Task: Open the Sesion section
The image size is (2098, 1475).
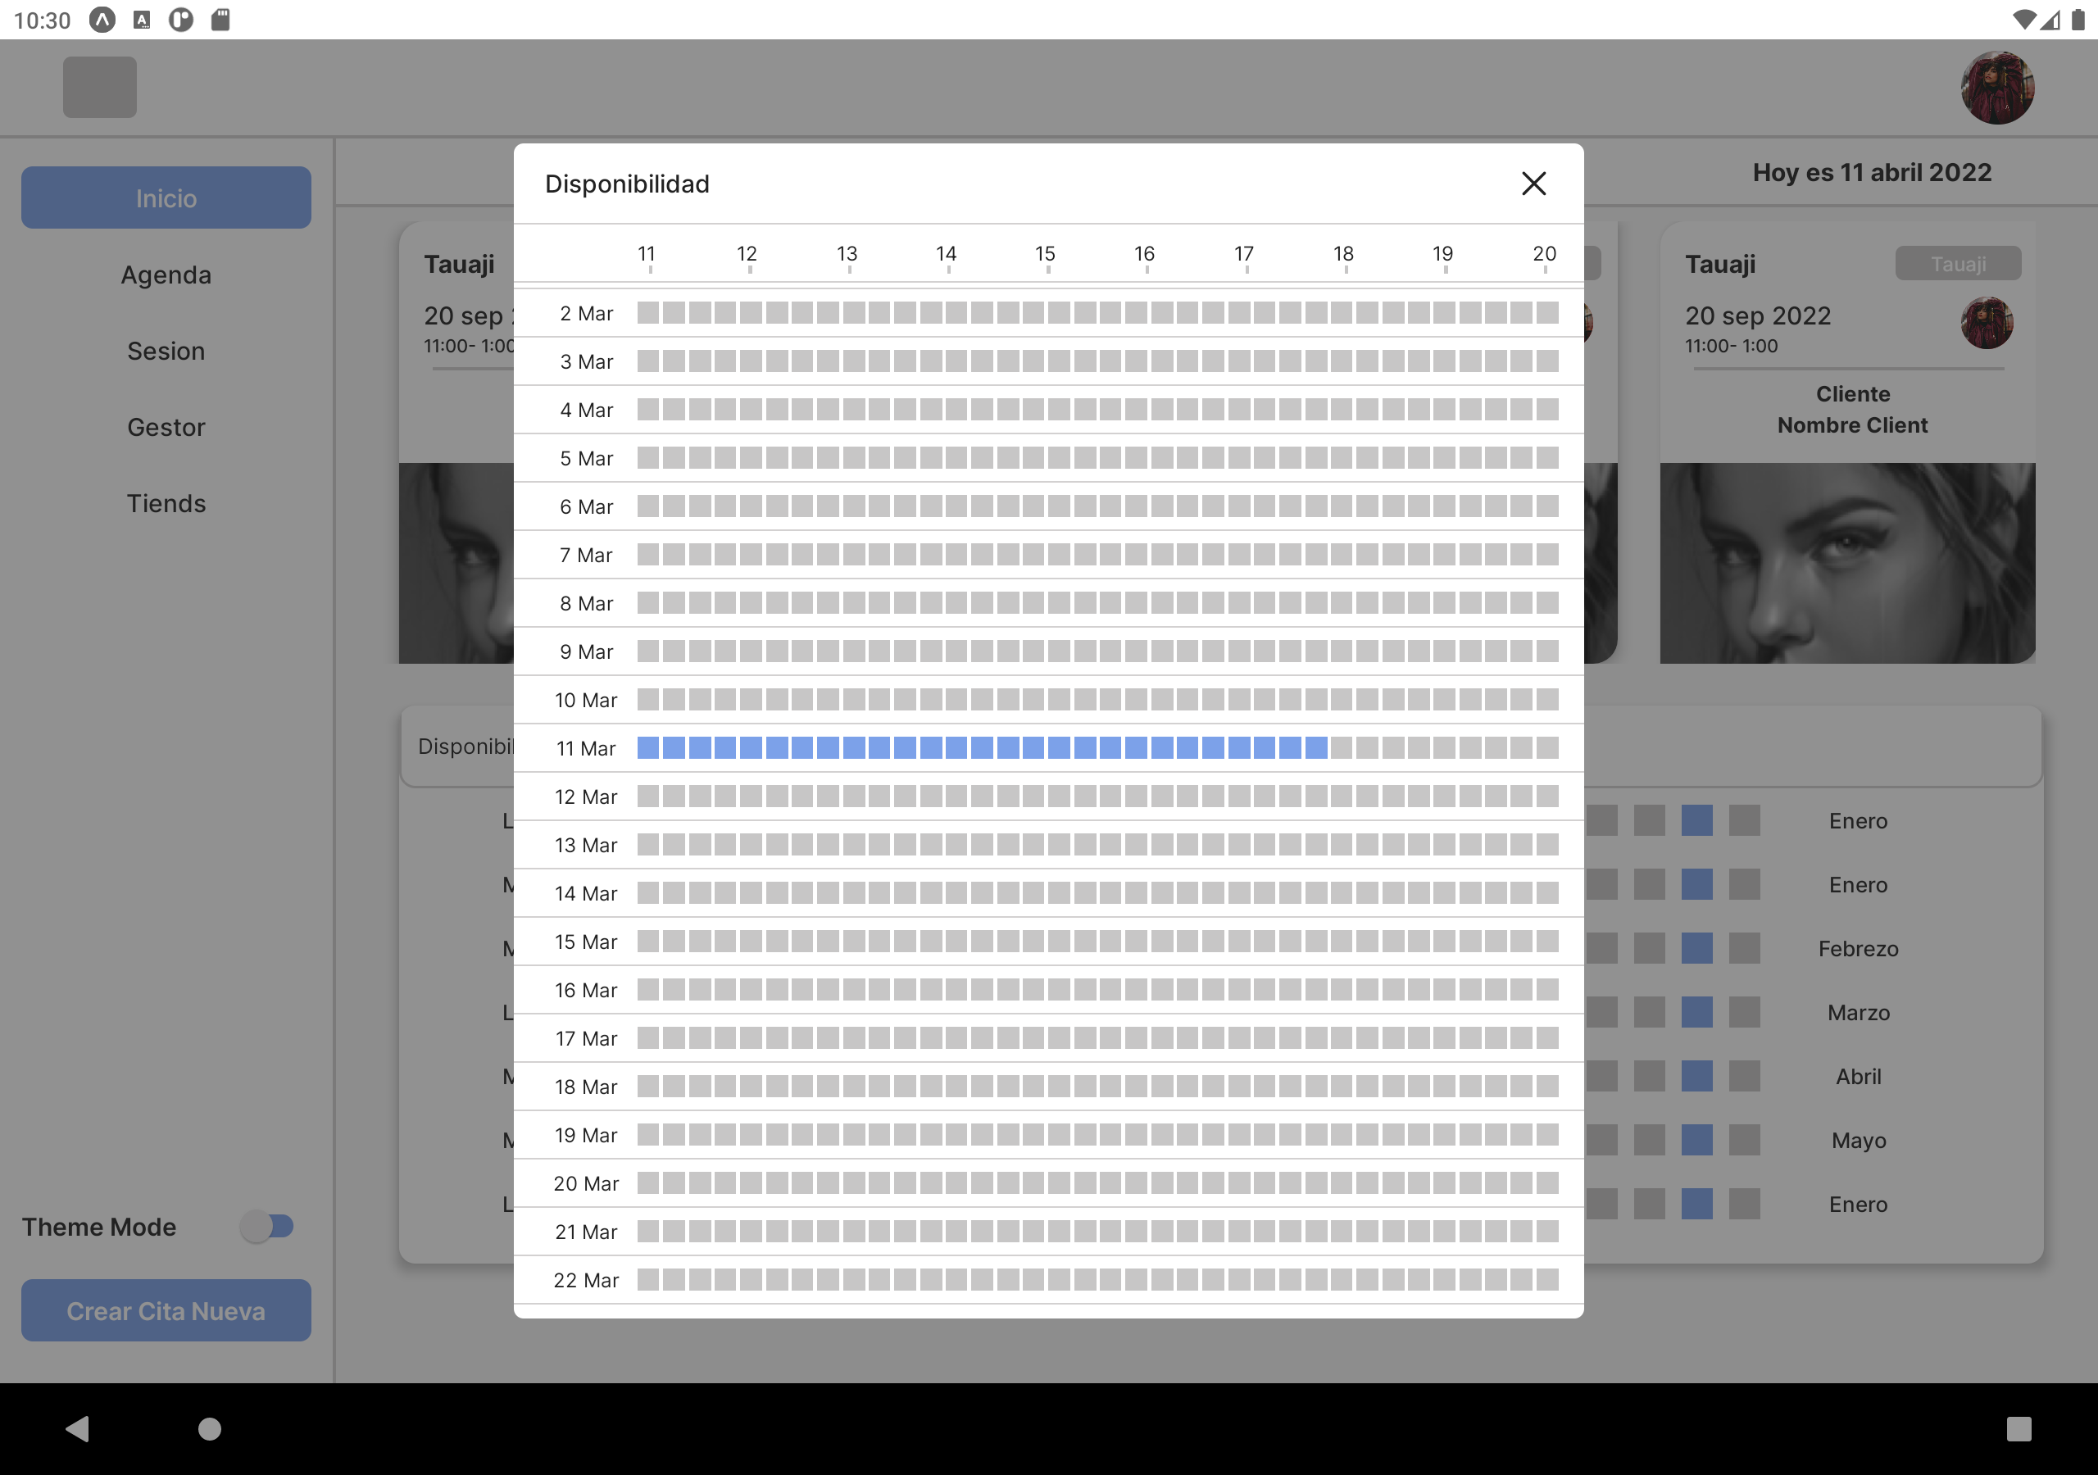Action: [166, 351]
